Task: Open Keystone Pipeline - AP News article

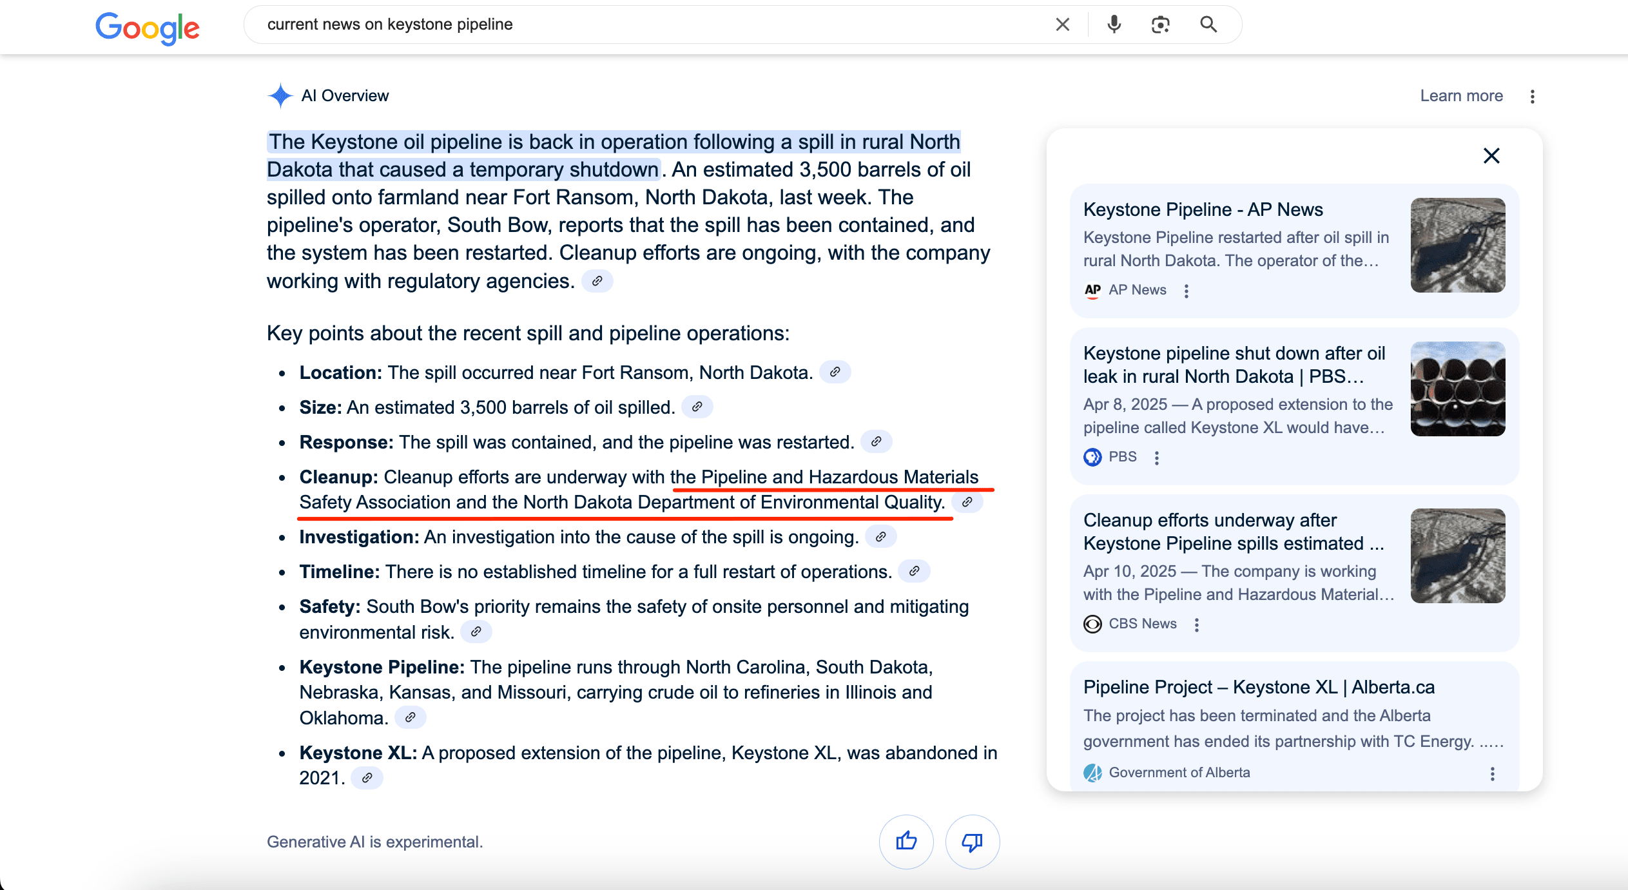Action: 1203,209
